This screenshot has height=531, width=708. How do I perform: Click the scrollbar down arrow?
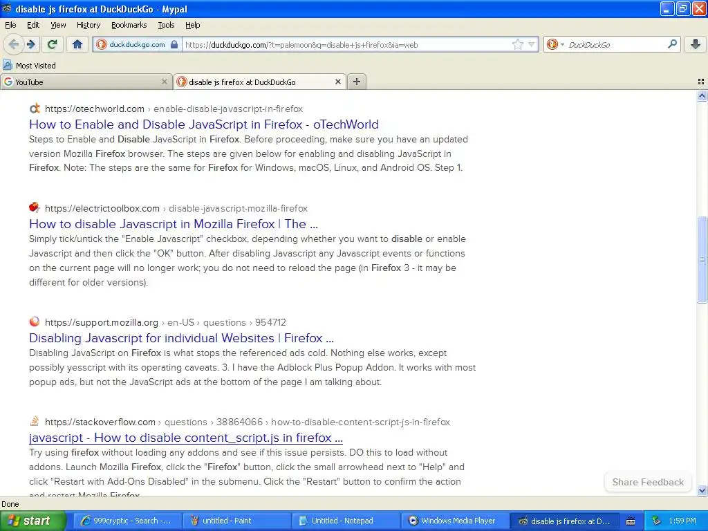[x=702, y=490]
